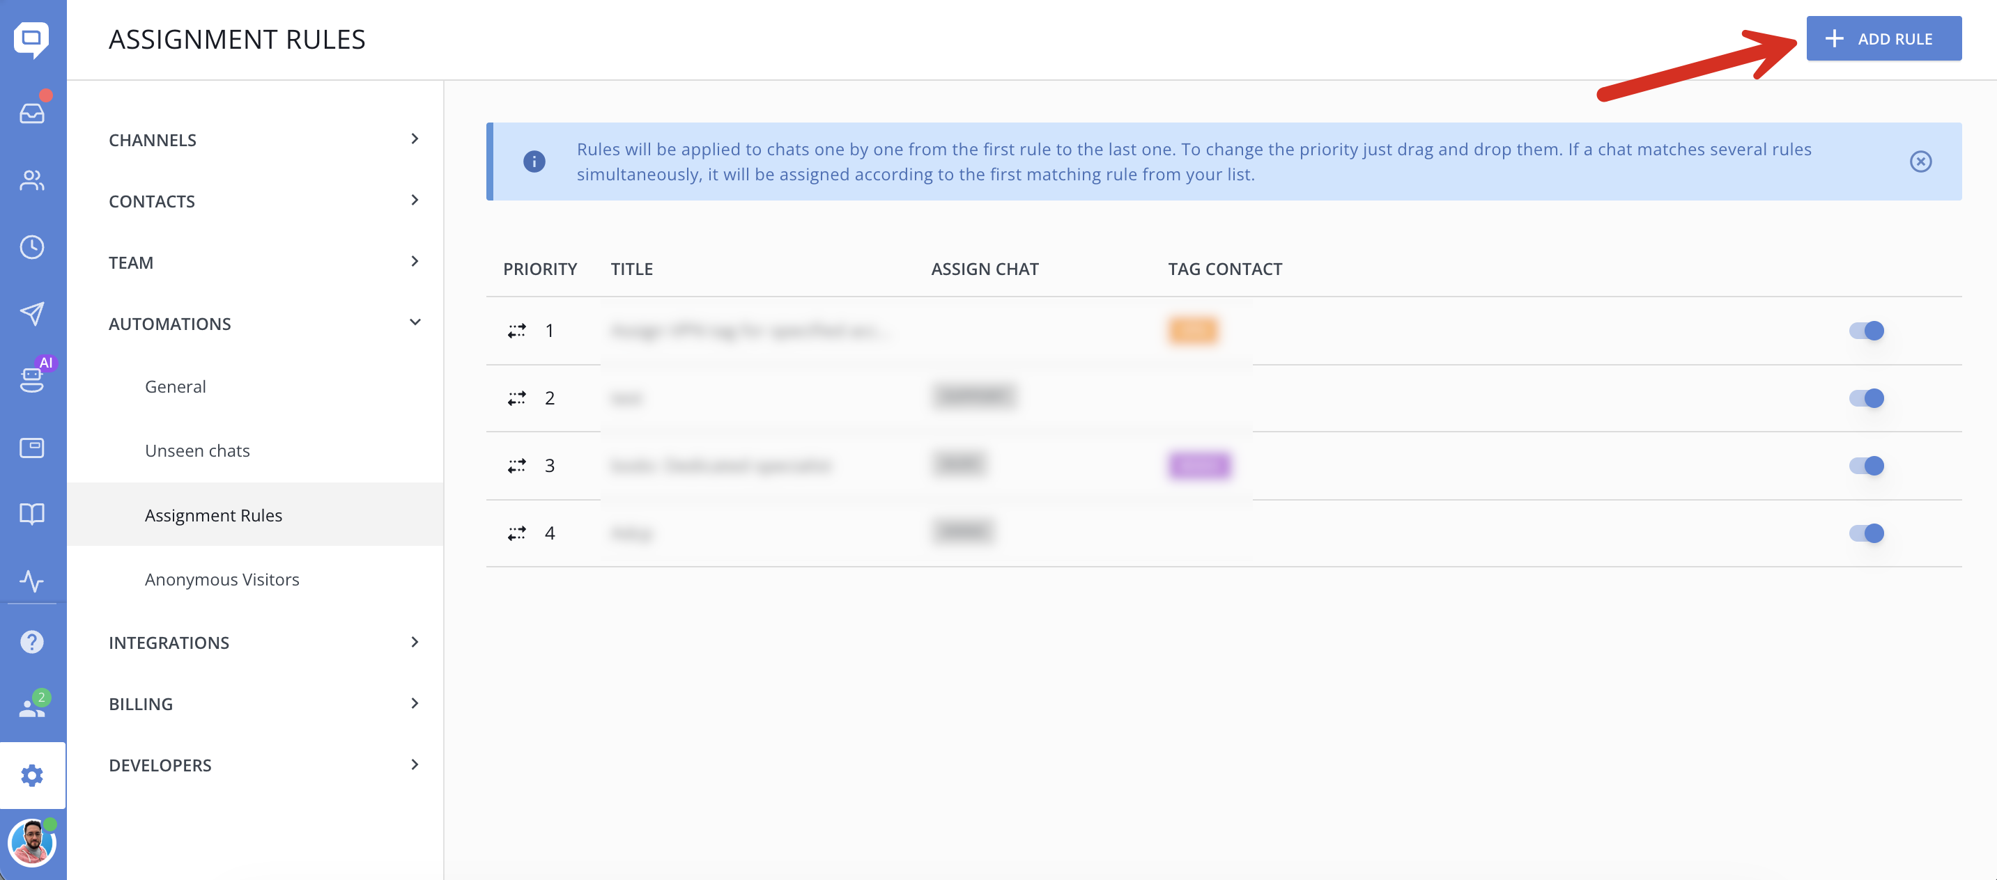Expand the Channels settings section
The width and height of the screenshot is (1997, 880).
click(263, 139)
